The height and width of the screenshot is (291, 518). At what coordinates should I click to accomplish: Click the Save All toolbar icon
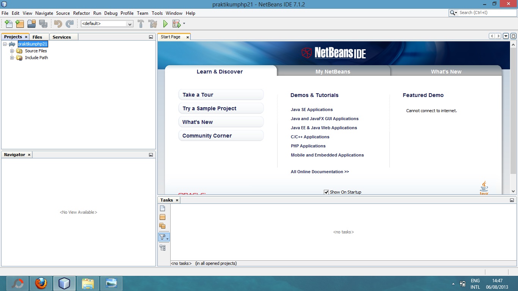[43, 24]
